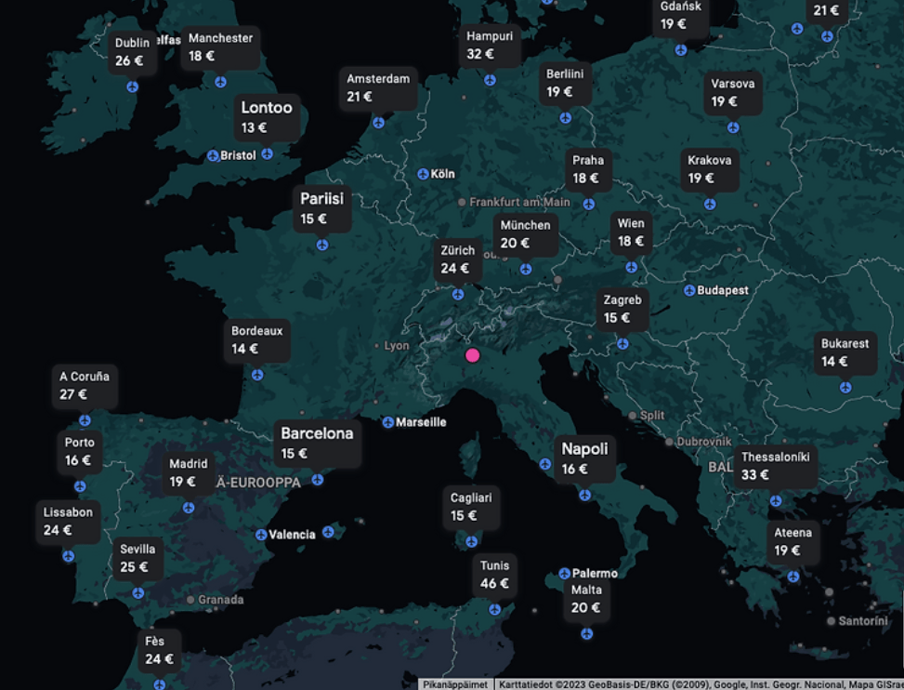Select the Zürich 24 € price label
The height and width of the screenshot is (690, 904).
(x=457, y=259)
